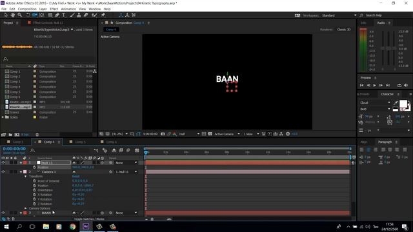This screenshot has height=232, width=413.
Task: Select the Roto Brush tool
Action: coord(94,15)
